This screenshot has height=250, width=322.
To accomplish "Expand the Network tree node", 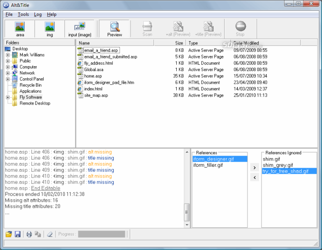I will click(8, 73).
